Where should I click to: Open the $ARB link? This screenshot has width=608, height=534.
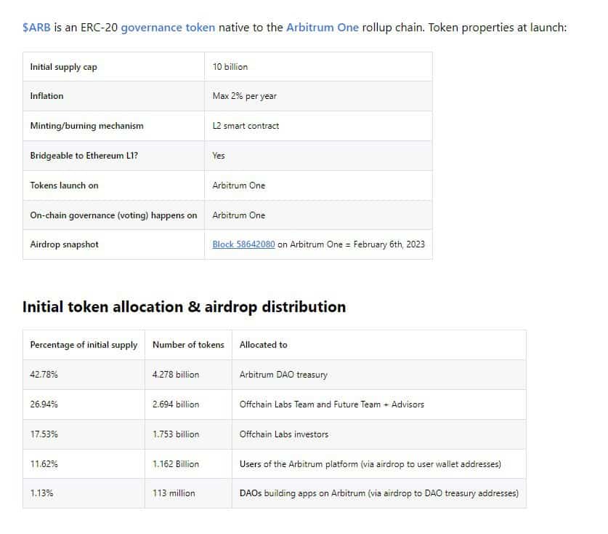point(36,28)
